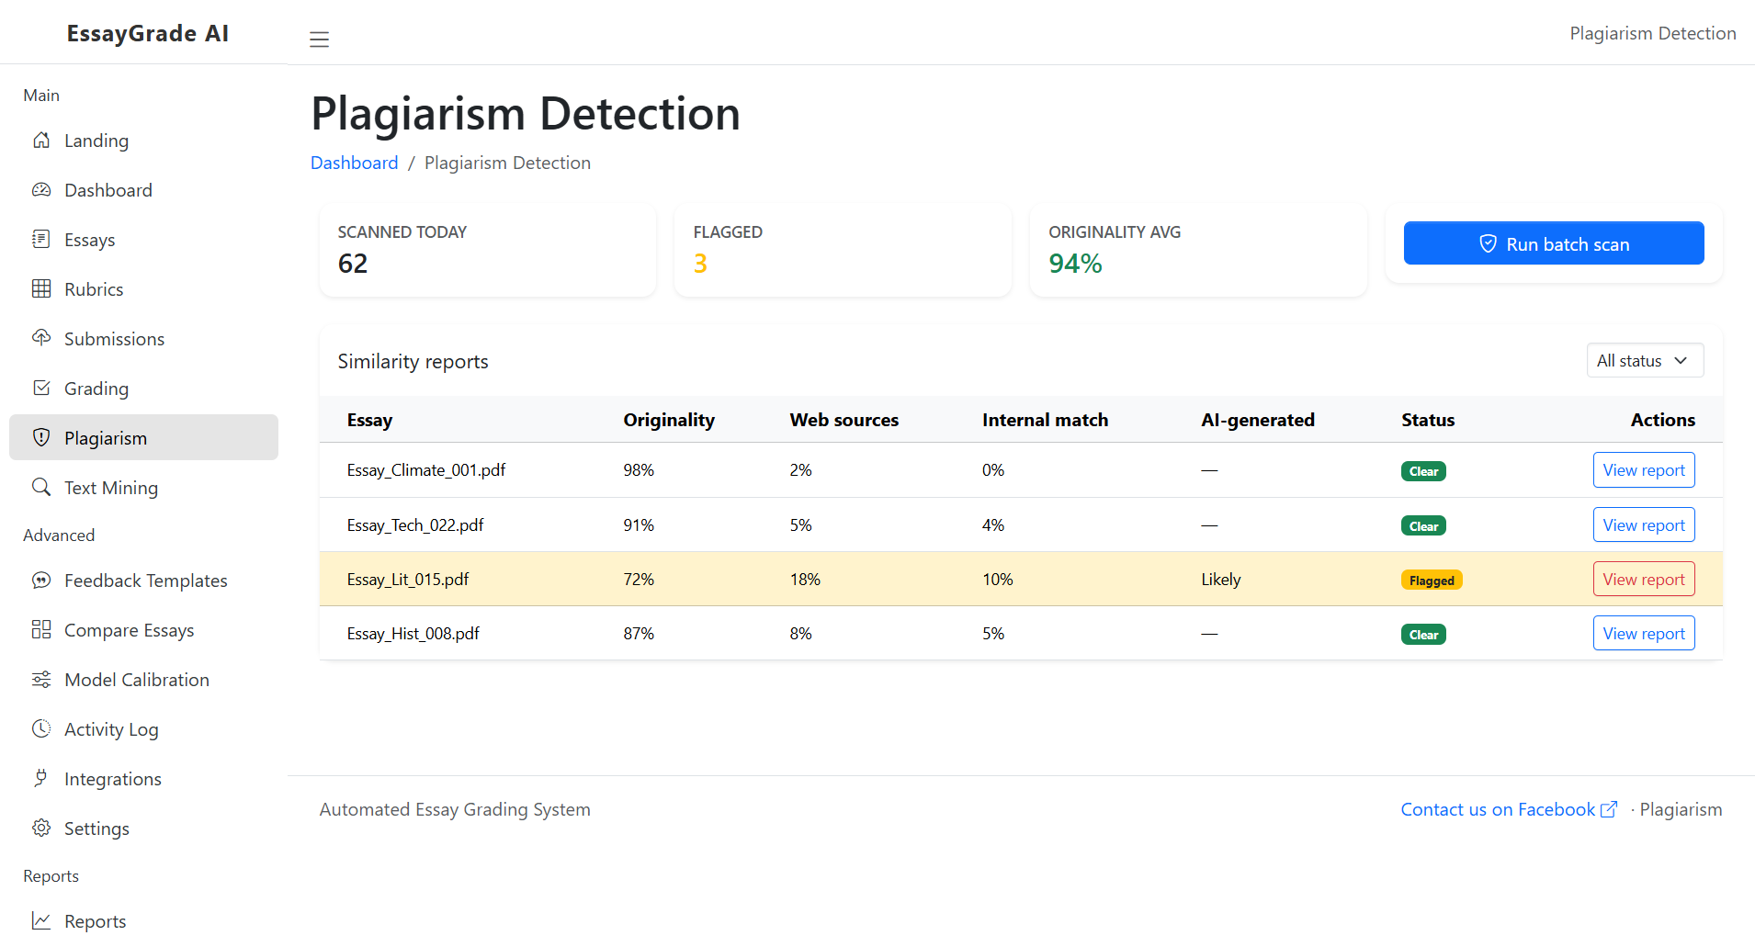
Task: View report for Essay_Tech_022.pdf
Action: coord(1643,524)
